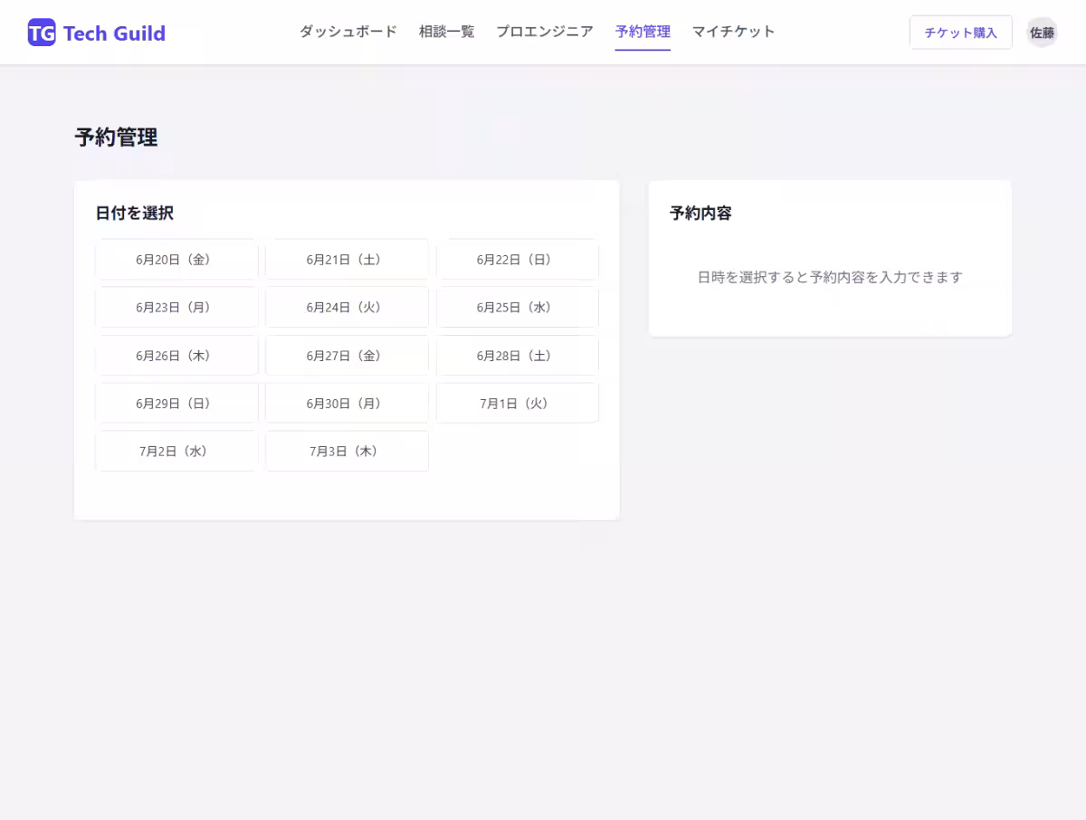Choose the 6月25日（水）slot
The width and height of the screenshot is (1086, 820).
pyautogui.click(x=517, y=307)
